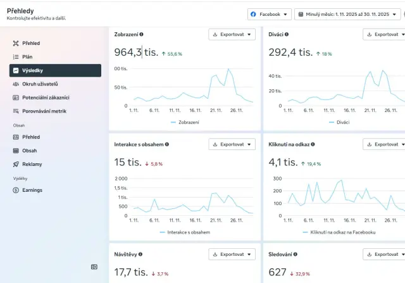The image size is (405, 283).
Task: Click the Porovnávání metrik icon
Action: tap(16, 111)
